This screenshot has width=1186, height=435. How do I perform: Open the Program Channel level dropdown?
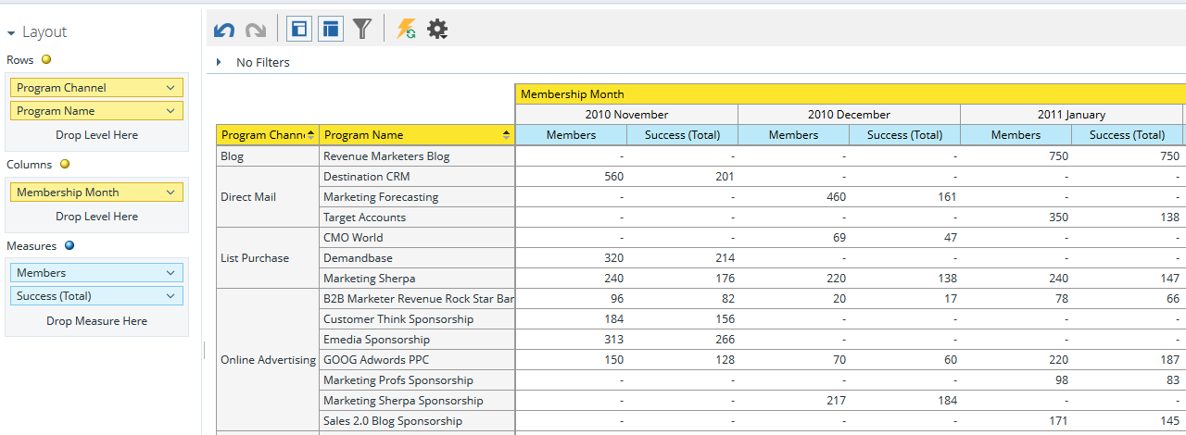pyautogui.click(x=170, y=88)
